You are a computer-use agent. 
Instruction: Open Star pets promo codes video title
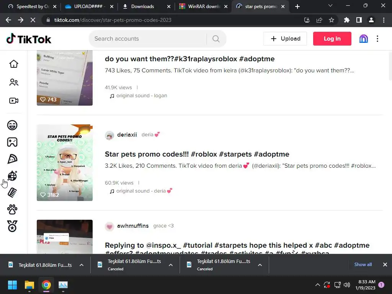pyautogui.click(x=197, y=154)
